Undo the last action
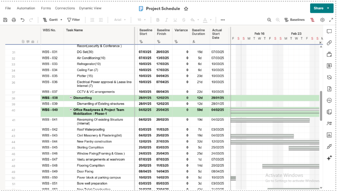 point(23,20)
